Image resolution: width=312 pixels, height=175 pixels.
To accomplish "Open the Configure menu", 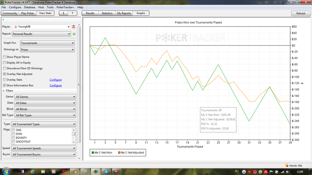I will (15, 8).
